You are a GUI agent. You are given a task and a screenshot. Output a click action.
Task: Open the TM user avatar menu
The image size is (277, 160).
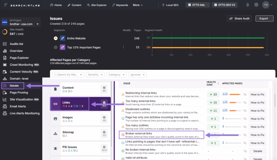pos(265,5)
